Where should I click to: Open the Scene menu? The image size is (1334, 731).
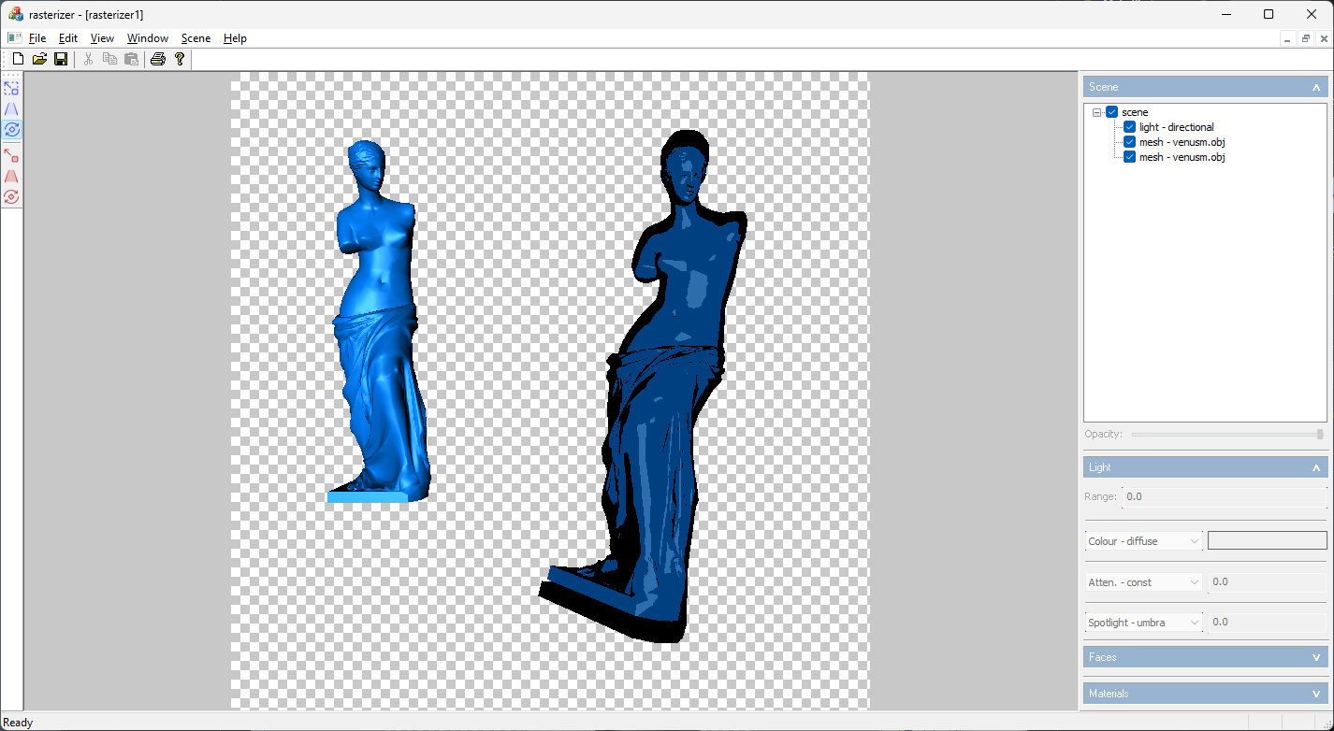click(196, 38)
